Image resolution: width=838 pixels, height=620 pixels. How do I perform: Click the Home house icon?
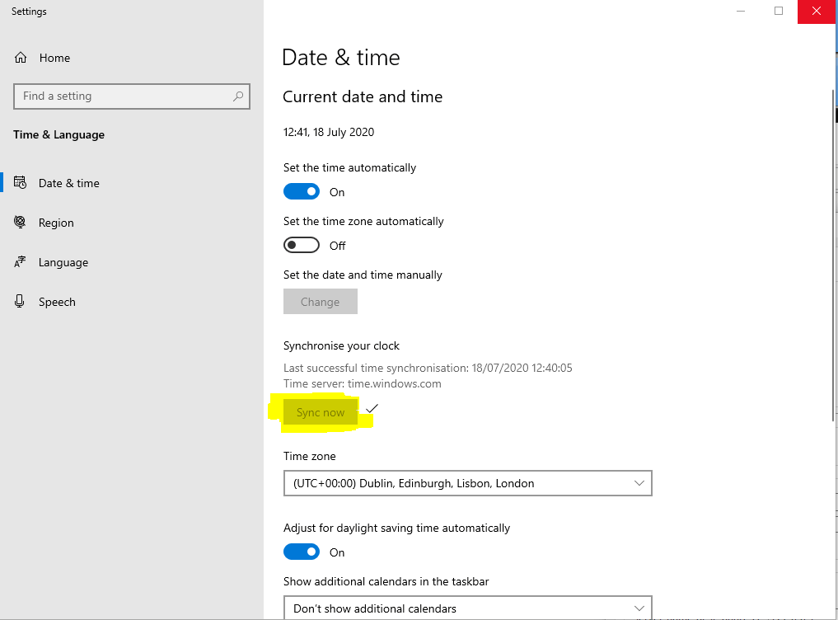[21, 57]
